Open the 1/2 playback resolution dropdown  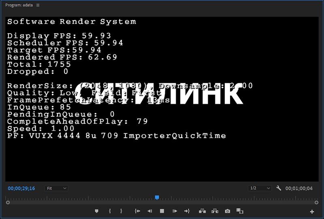pos(260,188)
